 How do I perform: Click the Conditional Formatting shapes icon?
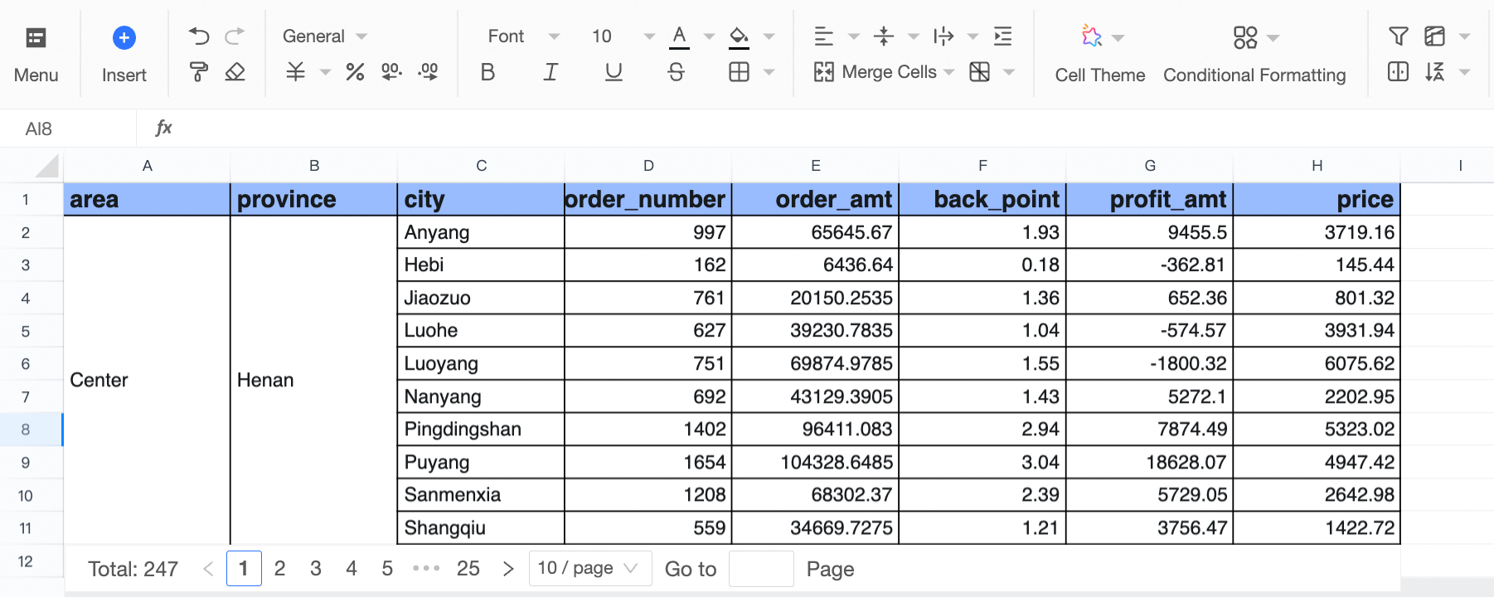point(1245,37)
